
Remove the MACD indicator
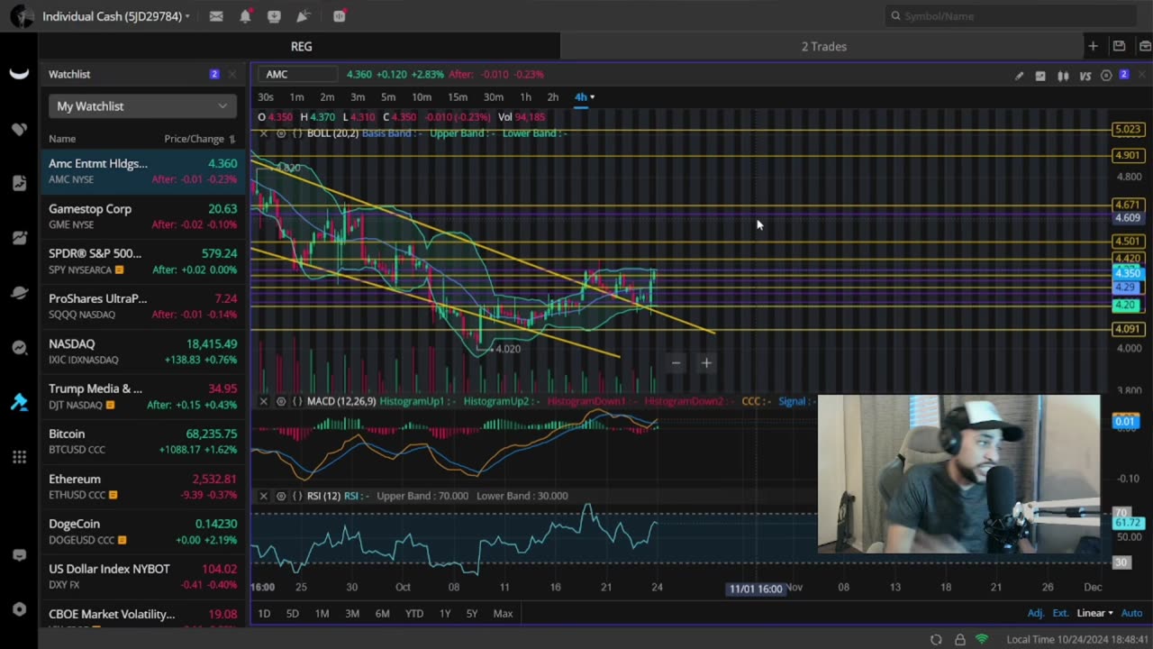click(x=263, y=401)
